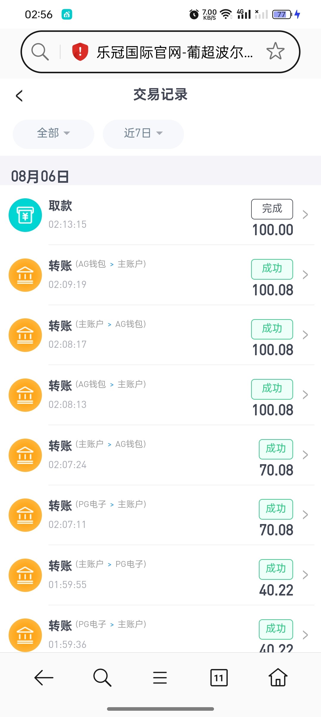
Task: Tap the search magnifier in address bar
Action: tap(40, 52)
